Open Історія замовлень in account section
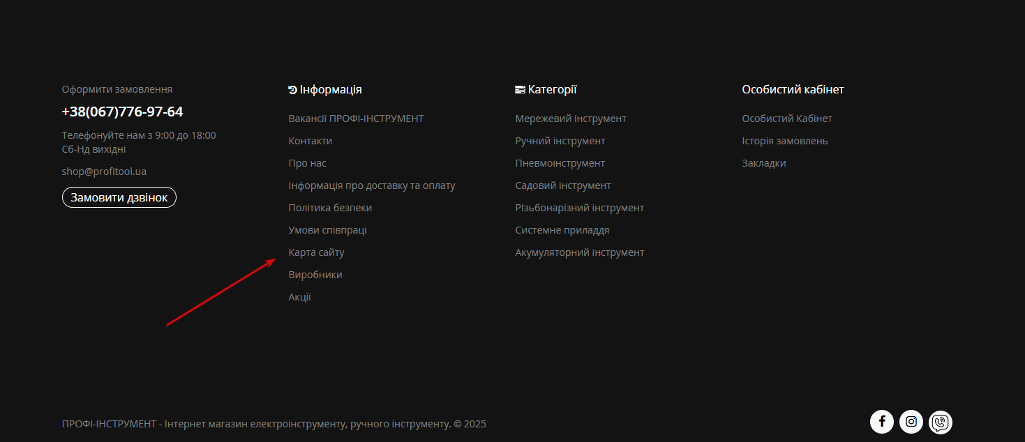This screenshot has width=1025, height=442. (785, 141)
